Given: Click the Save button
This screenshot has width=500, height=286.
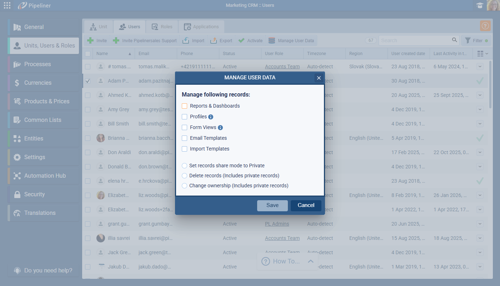Looking at the screenshot, I should pos(272,206).
